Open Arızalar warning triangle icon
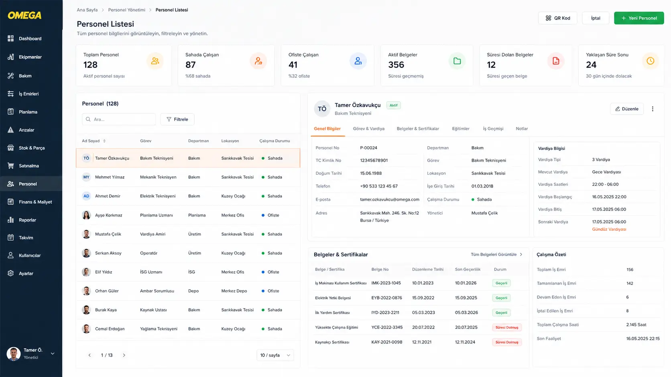 (x=11, y=130)
